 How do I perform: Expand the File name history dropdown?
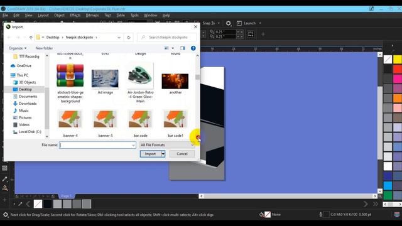(133, 145)
